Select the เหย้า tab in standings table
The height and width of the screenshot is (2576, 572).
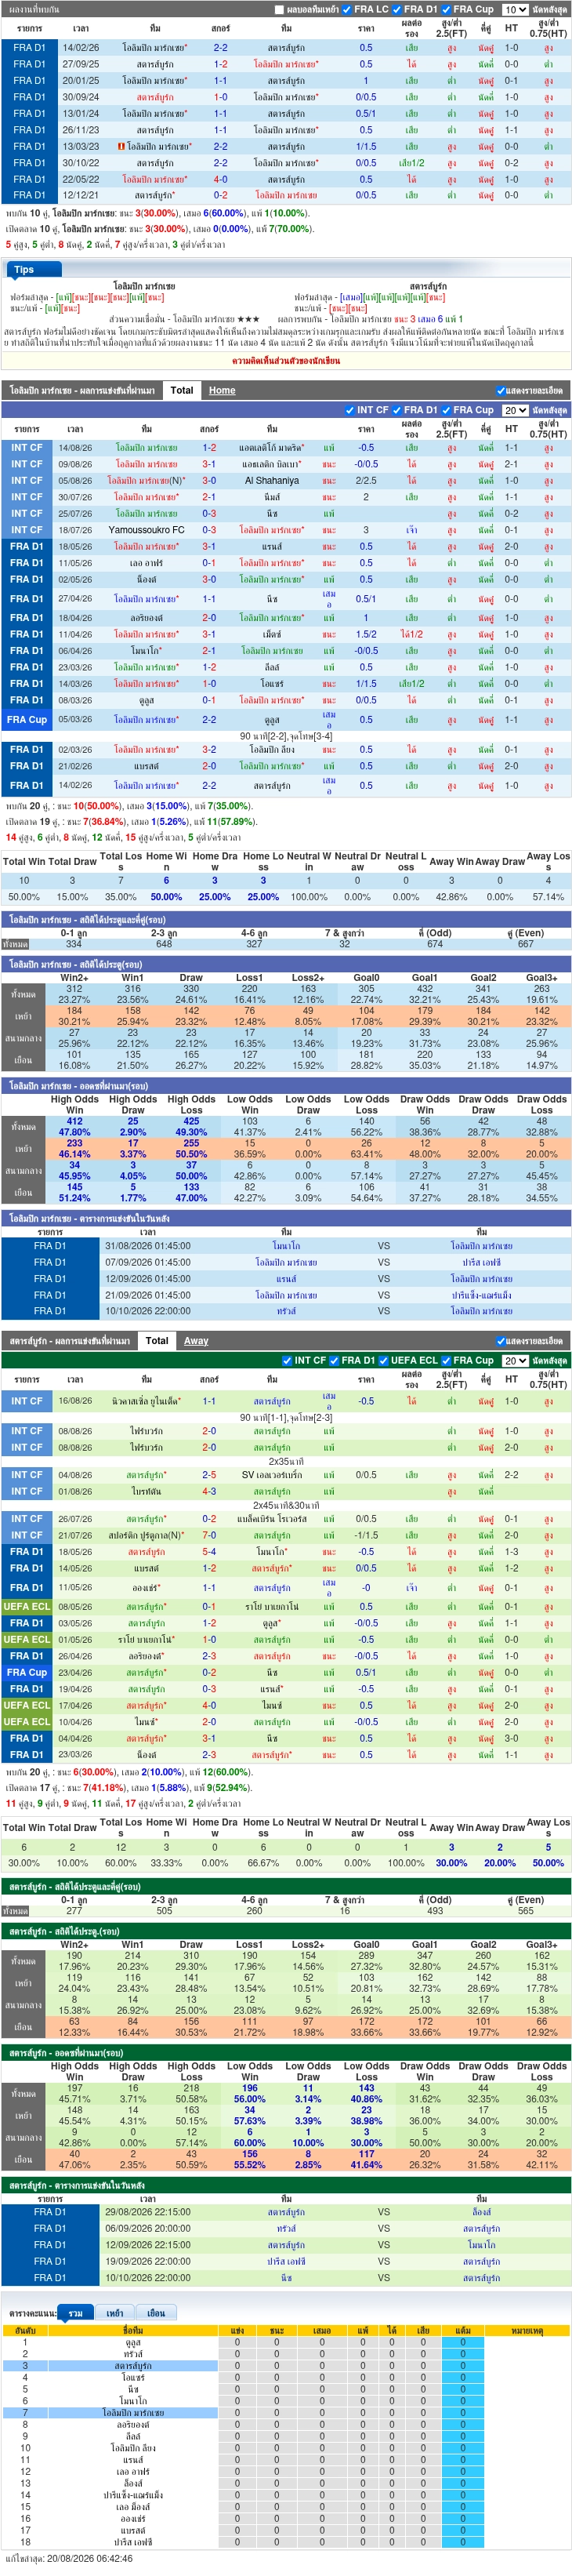115,2313
